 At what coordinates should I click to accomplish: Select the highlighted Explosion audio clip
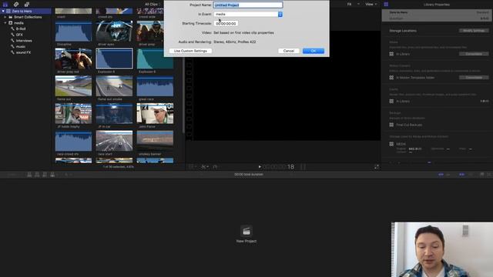[x=114, y=58]
